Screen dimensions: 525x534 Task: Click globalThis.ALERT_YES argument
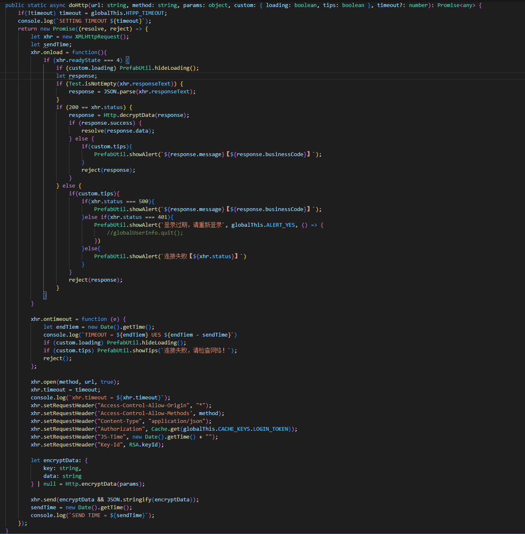[x=263, y=225]
